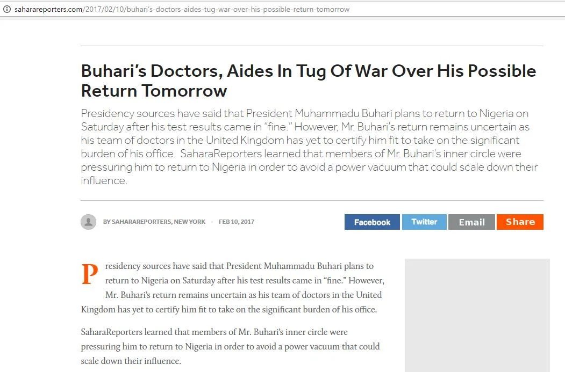Click the summary paragraph under the headline
The width and height of the screenshot is (565, 372).
point(309,147)
